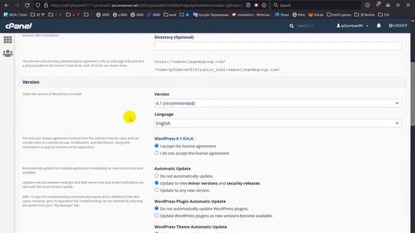The image size is (415, 233).
Task: Click the padlock site security icon
Action: (x=46, y=5)
